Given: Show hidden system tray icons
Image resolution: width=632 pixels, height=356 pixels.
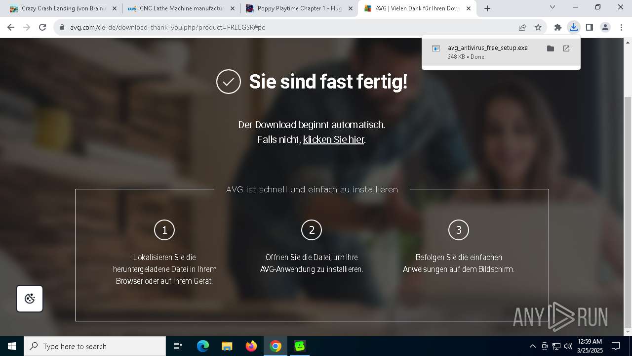Looking at the screenshot, I should click(x=532, y=346).
